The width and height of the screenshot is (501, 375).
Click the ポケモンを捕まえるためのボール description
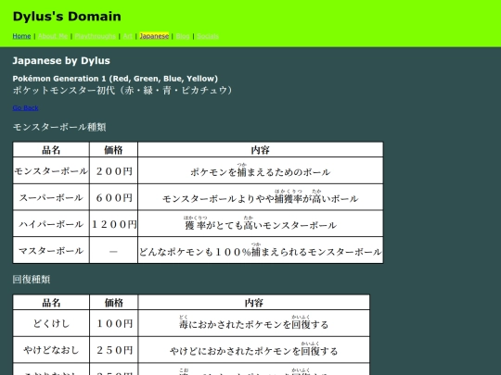point(261,171)
